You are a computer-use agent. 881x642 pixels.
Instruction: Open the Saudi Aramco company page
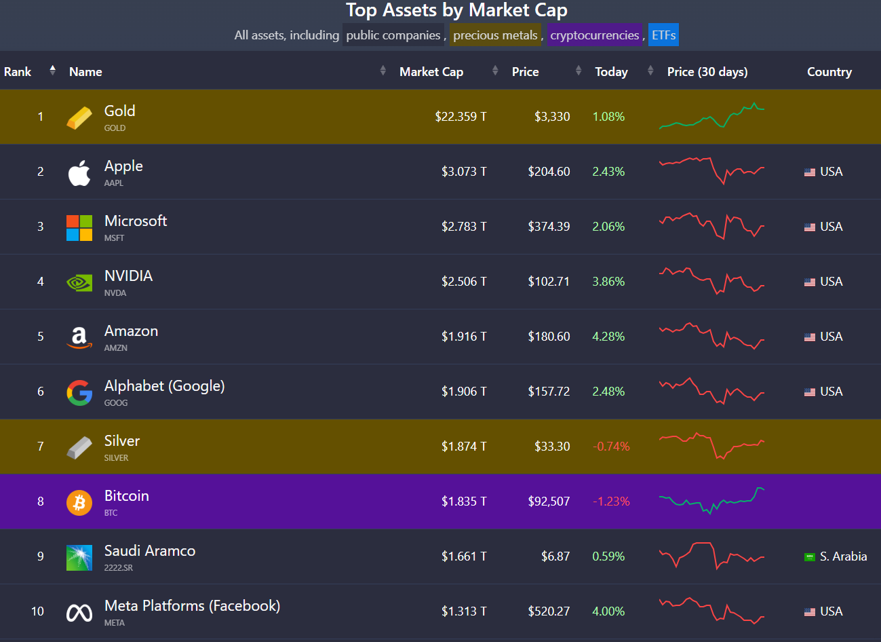point(150,551)
